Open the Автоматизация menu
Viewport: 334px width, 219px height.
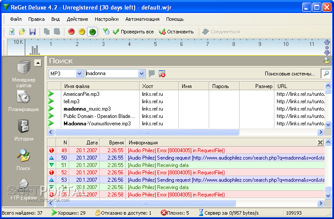coord(142,19)
